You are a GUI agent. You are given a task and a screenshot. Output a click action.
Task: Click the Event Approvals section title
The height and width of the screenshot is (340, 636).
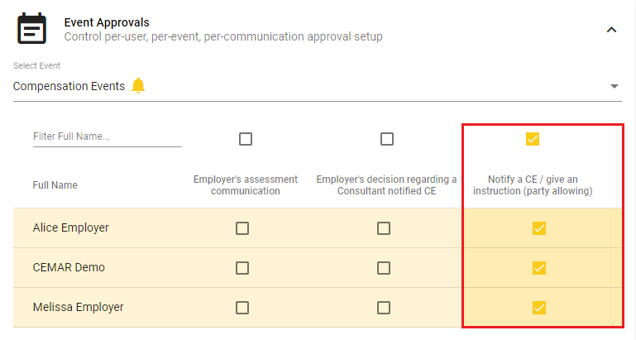point(107,22)
